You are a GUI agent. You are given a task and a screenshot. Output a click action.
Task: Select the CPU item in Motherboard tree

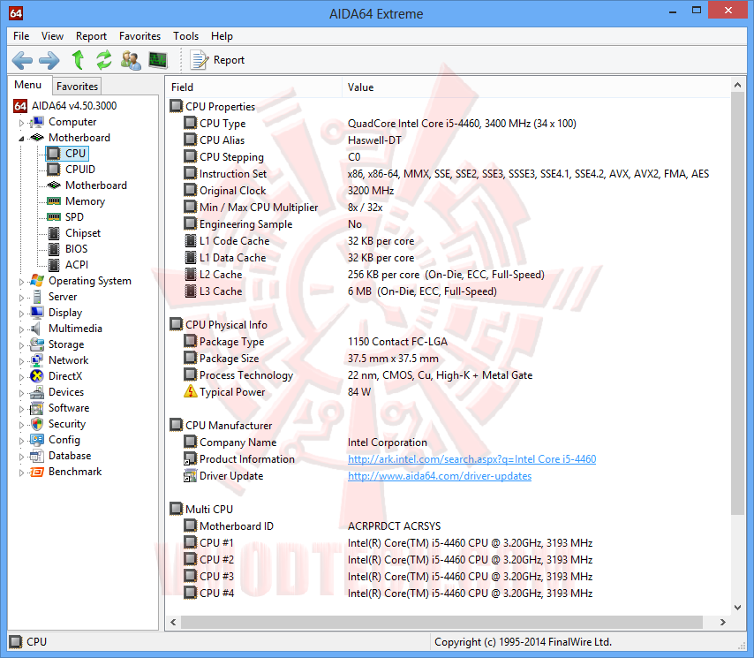(x=67, y=154)
